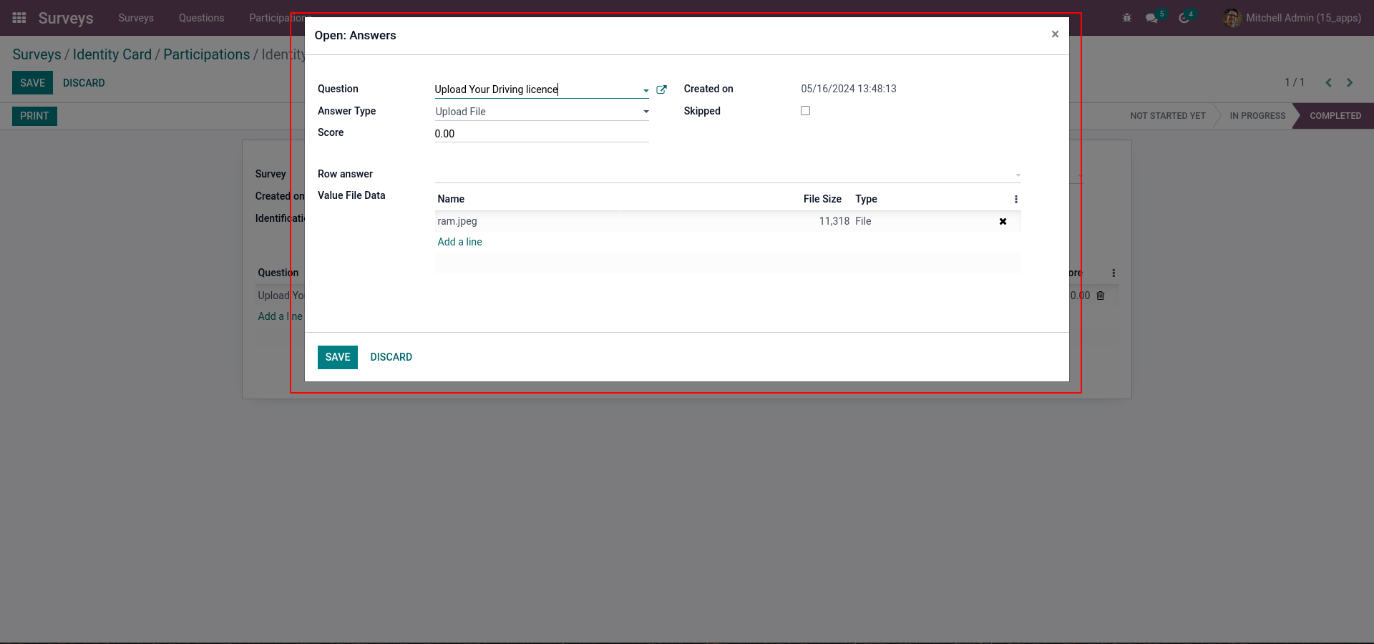The image size is (1374, 644).
Task: Add a line to file data
Action: tap(459, 242)
